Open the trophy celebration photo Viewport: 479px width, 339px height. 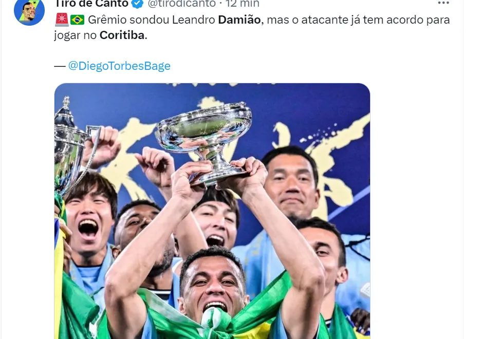212,211
